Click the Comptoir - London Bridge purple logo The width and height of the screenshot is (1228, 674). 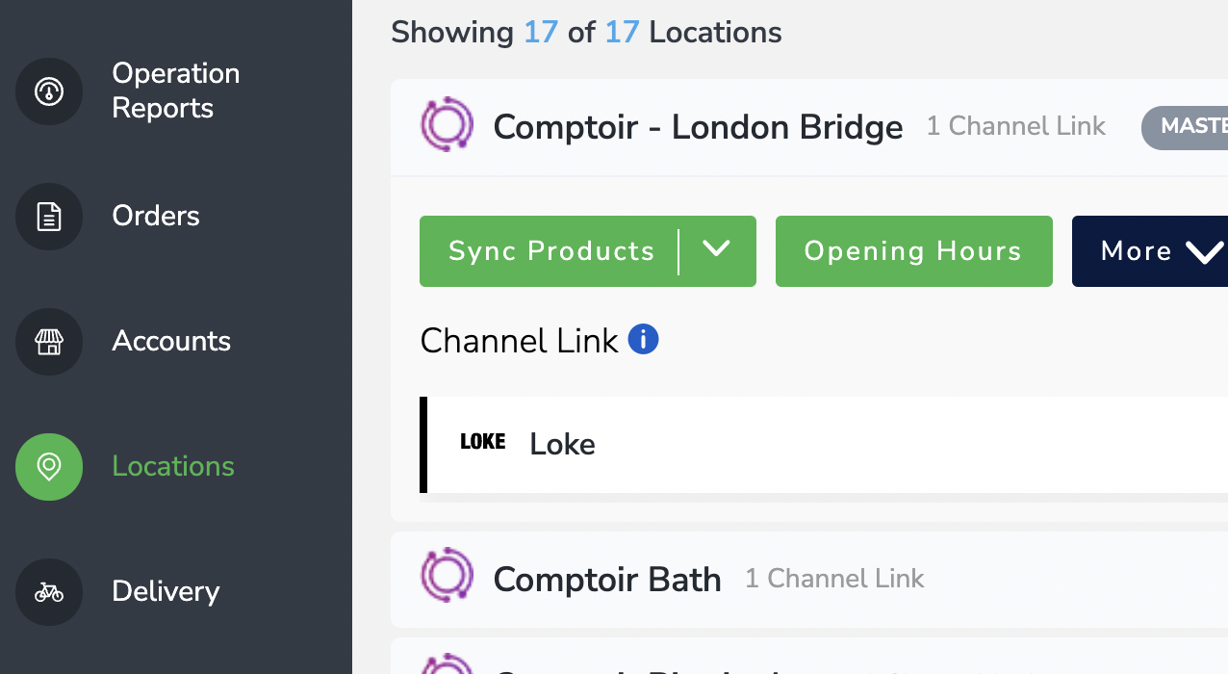(x=448, y=125)
